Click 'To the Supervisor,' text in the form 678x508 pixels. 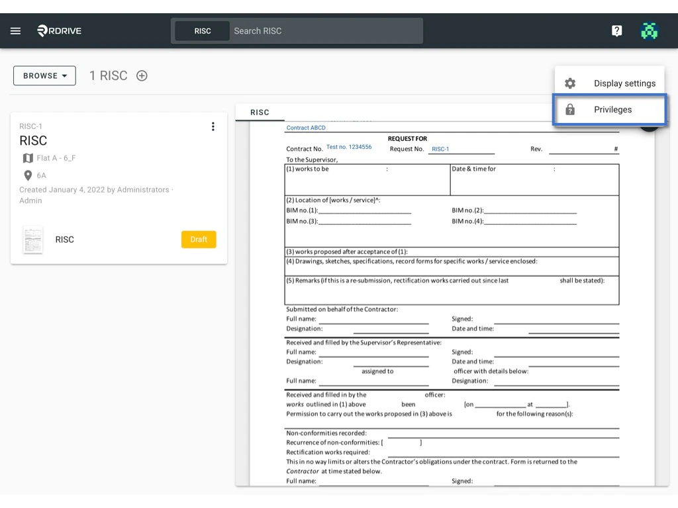point(312,160)
